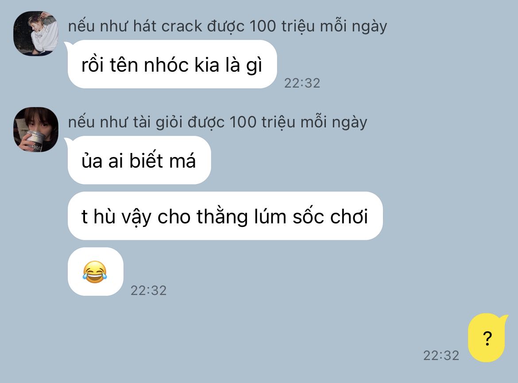Select the yellow question mark bubble
The image size is (518, 383).
[487, 338]
